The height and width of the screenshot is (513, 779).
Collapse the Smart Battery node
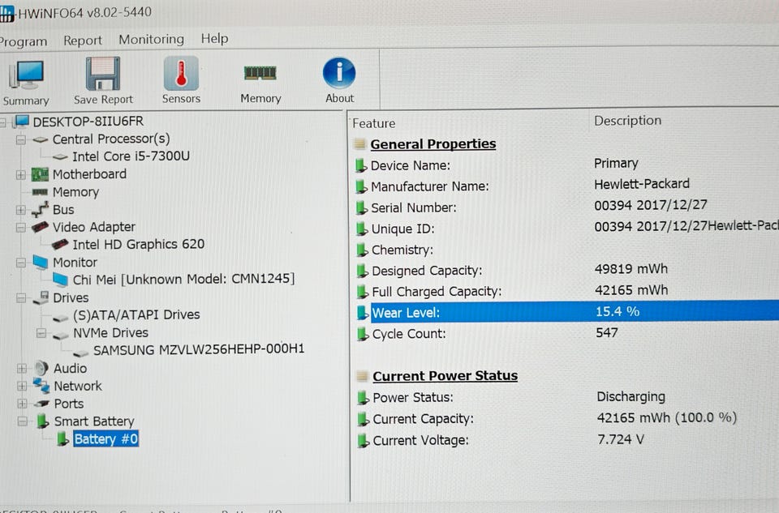pyautogui.click(x=23, y=421)
